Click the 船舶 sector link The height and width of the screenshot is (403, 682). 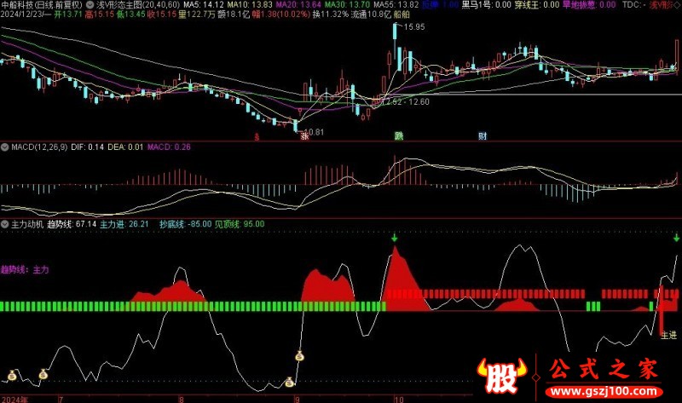(x=401, y=14)
